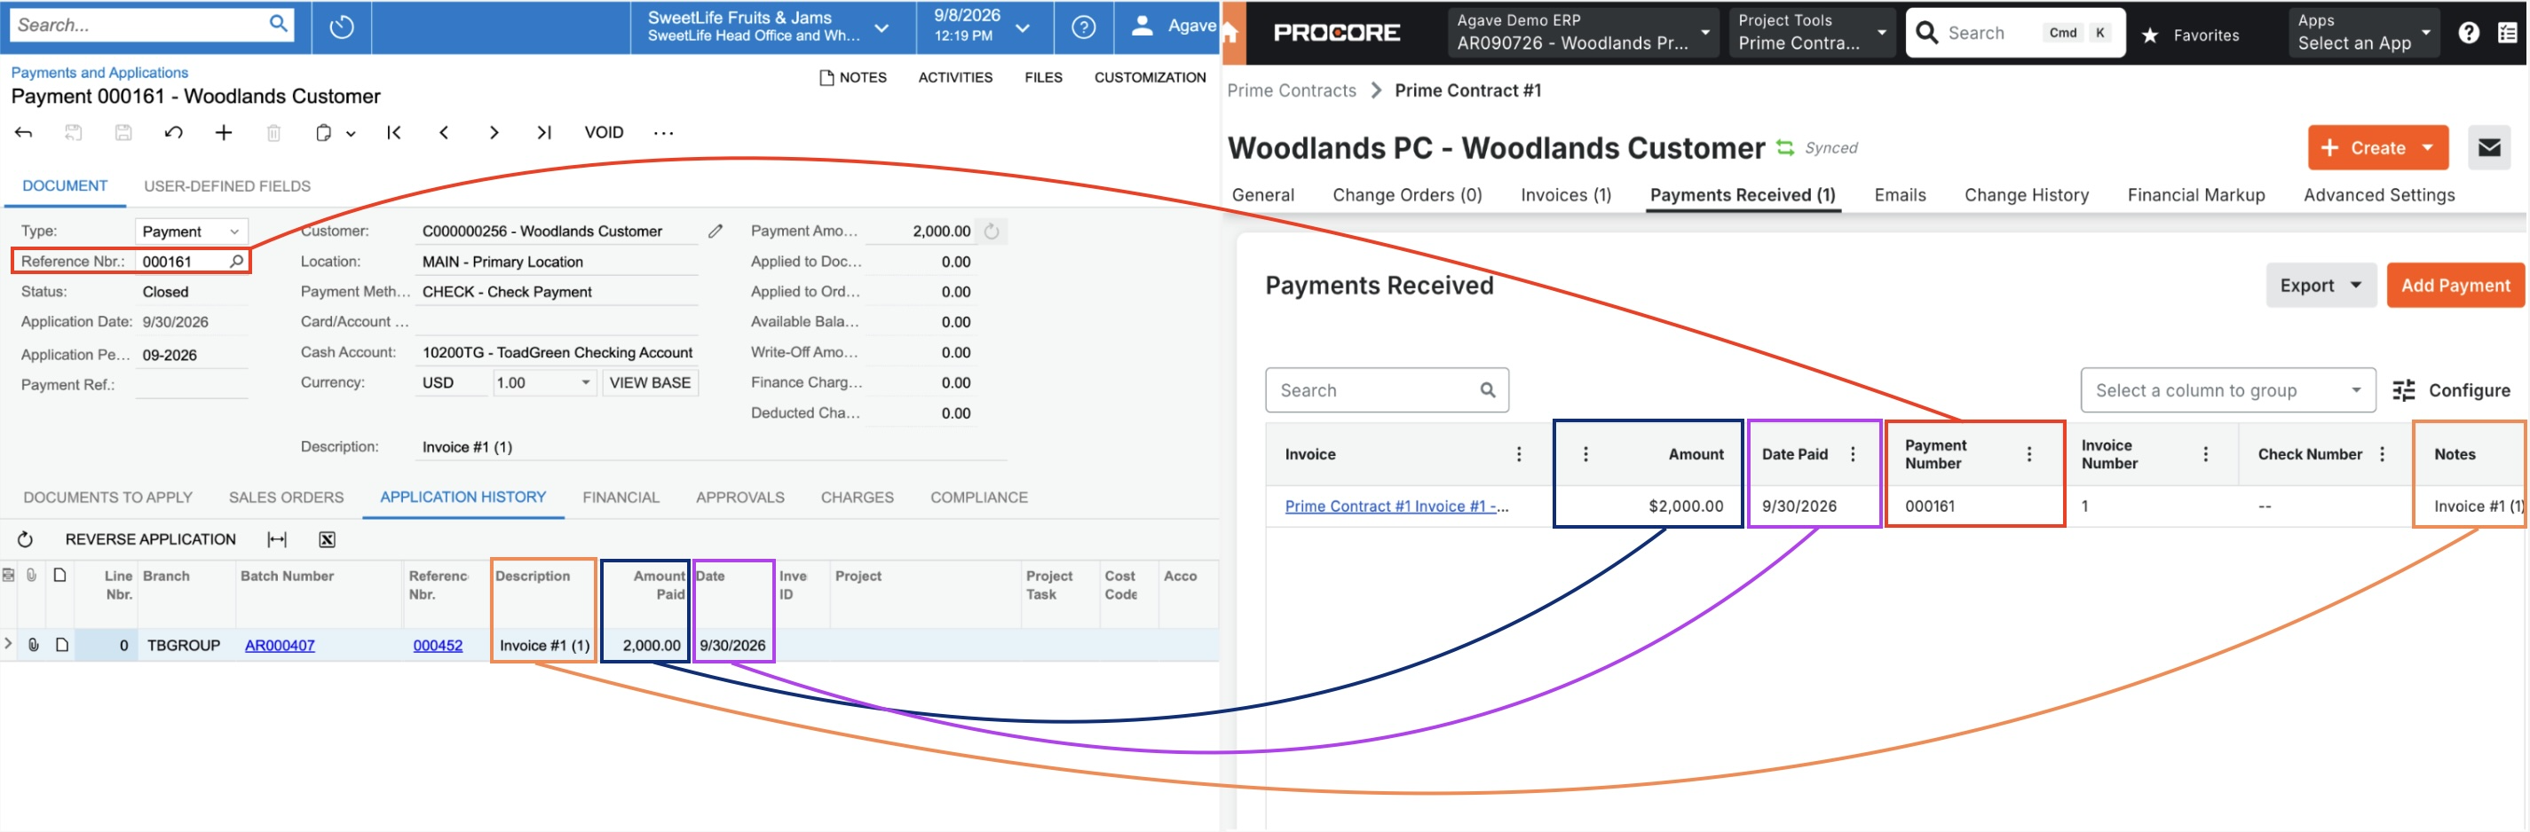Open reference number 000452 link

point(438,646)
